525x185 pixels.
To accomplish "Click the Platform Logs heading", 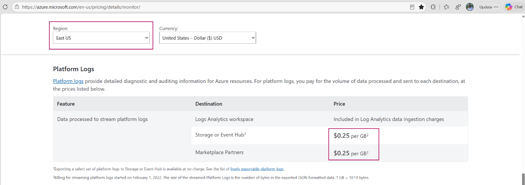I will point(73,69).
